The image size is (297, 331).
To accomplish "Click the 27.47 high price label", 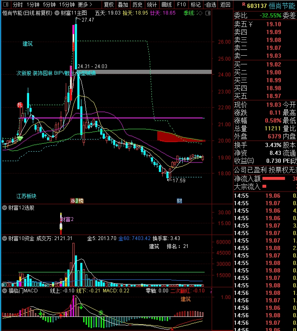I will (x=88, y=20).
